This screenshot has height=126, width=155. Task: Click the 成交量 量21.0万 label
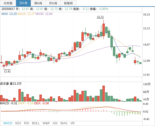coord(11,84)
